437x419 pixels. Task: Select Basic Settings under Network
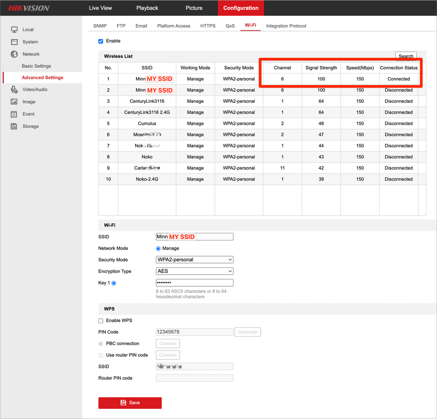click(x=36, y=66)
